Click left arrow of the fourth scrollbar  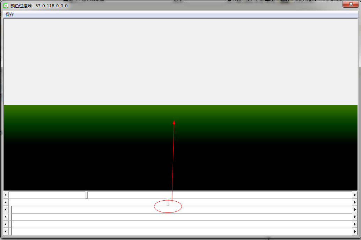click(6, 217)
